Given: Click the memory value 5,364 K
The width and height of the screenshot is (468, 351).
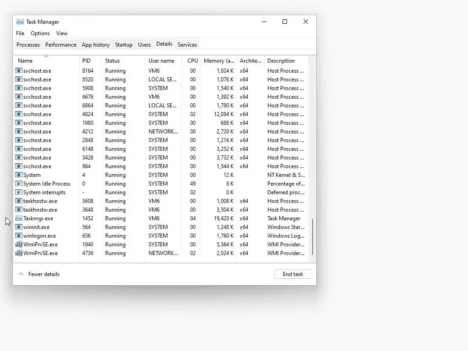Looking at the screenshot, I should [225, 244].
